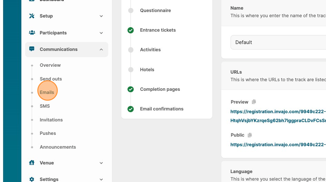
Task: Click the Settings gear icon
Action: 32,179
